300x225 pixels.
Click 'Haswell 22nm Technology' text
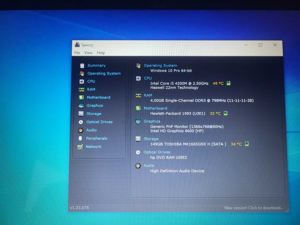pos(174,88)
